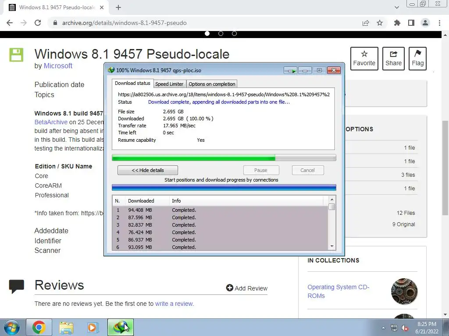
Task: Click the padlock site info icon
Action: click(x=55, y=23)
